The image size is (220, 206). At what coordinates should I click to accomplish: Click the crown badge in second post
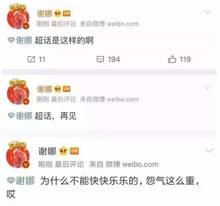(x=58, y=89)
